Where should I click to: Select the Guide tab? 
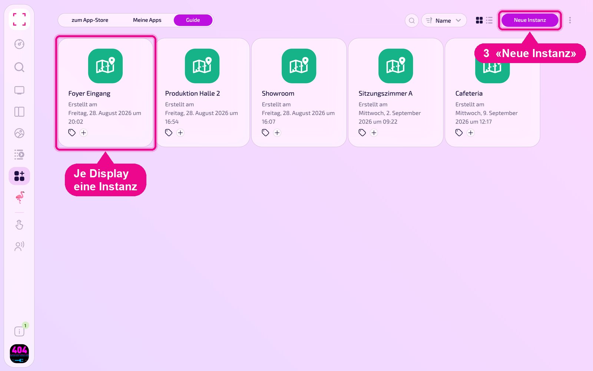[x=193, y=20]
